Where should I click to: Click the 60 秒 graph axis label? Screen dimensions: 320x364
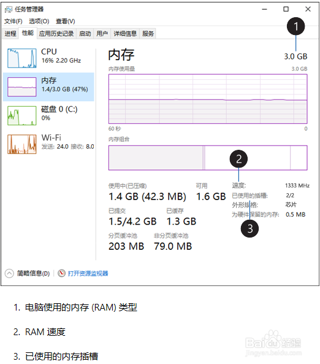pyautogui.click(x=115, y=129)
